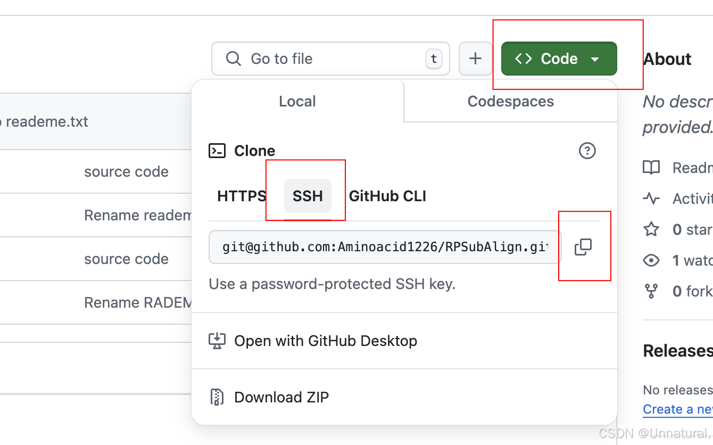Open the Create a new release link
Screen dimensions: 713x445
678,409
